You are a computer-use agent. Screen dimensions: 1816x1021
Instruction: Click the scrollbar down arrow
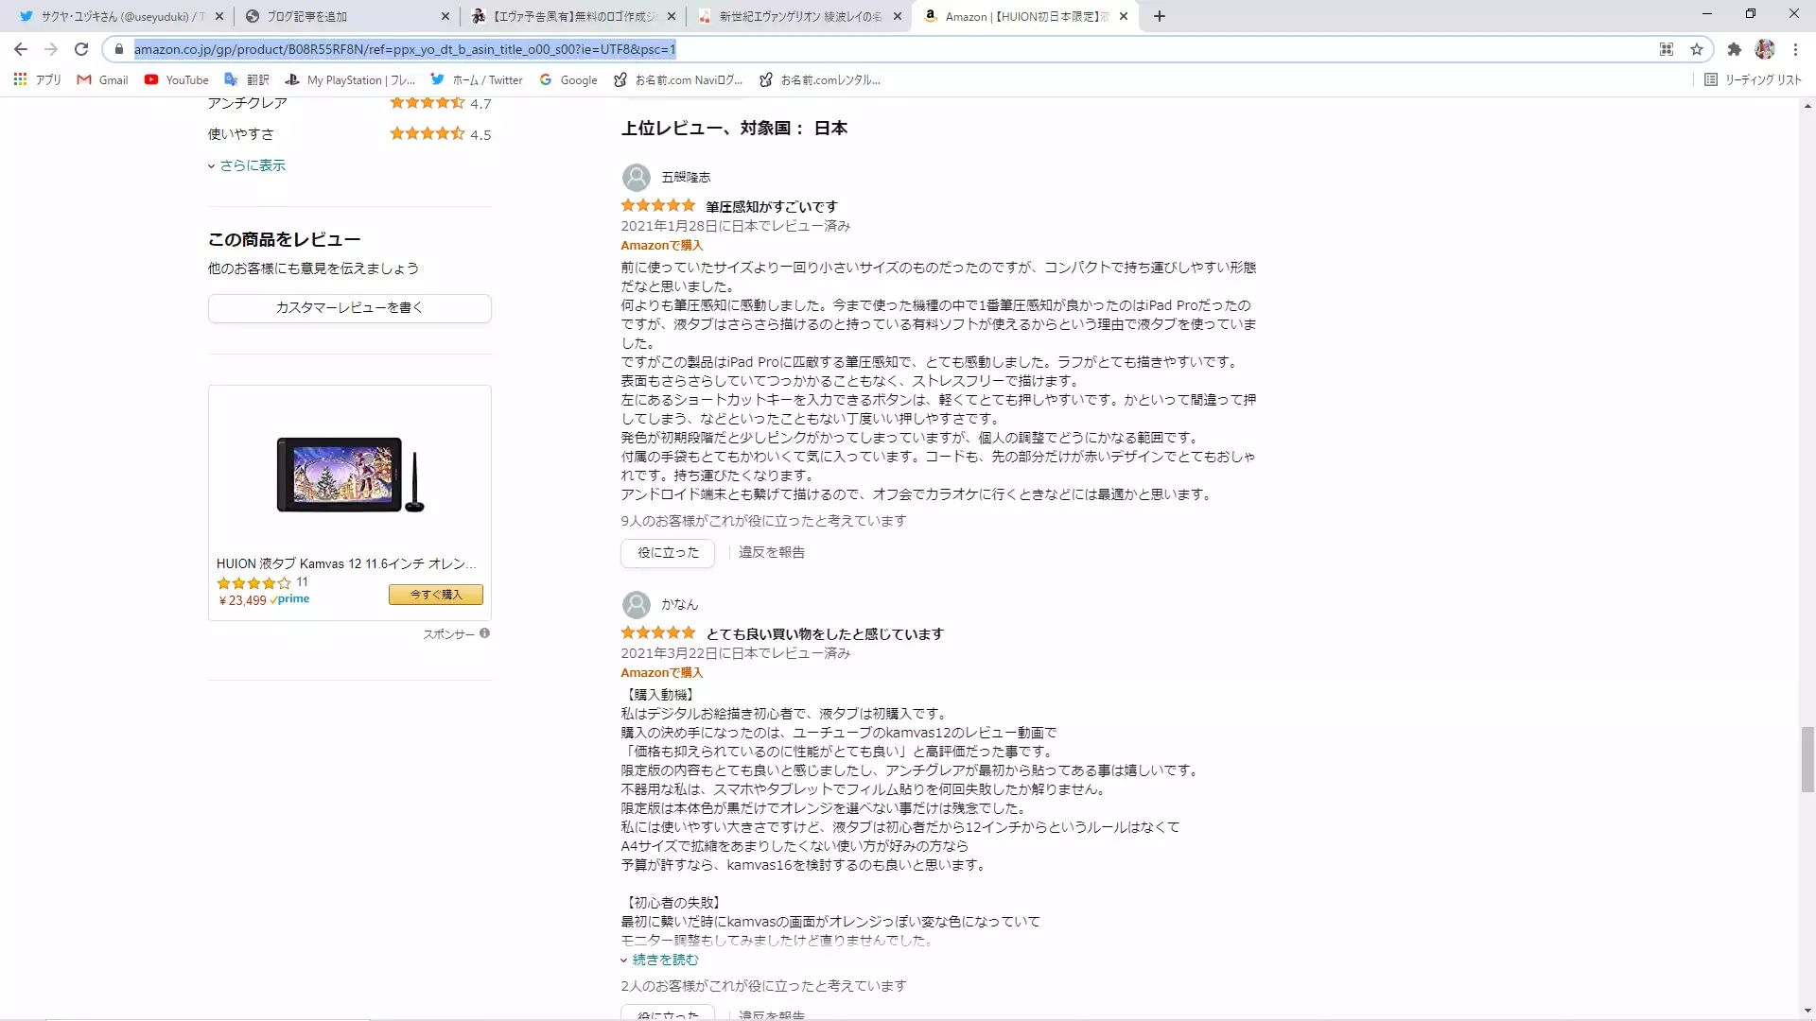[x=1807, y=1011]
